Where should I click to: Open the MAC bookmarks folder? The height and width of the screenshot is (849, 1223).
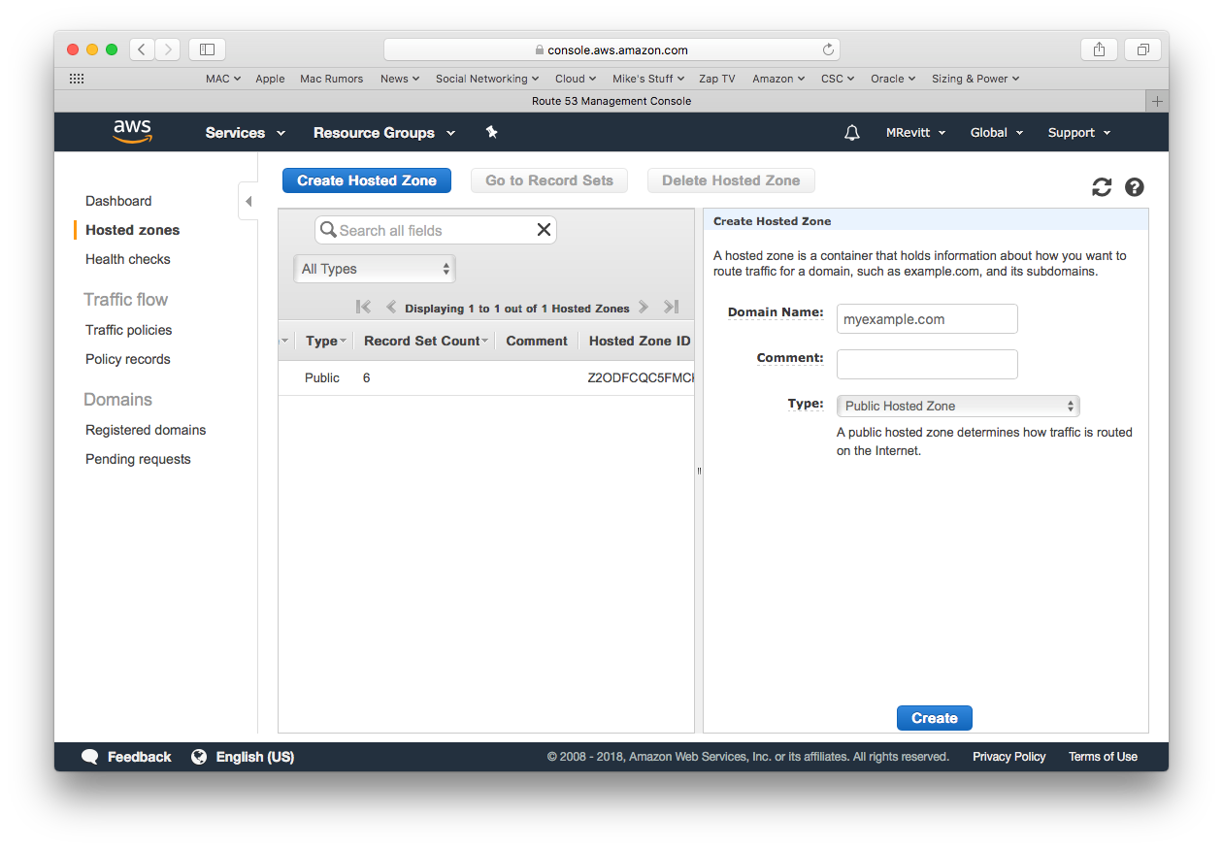coord(223,79)
